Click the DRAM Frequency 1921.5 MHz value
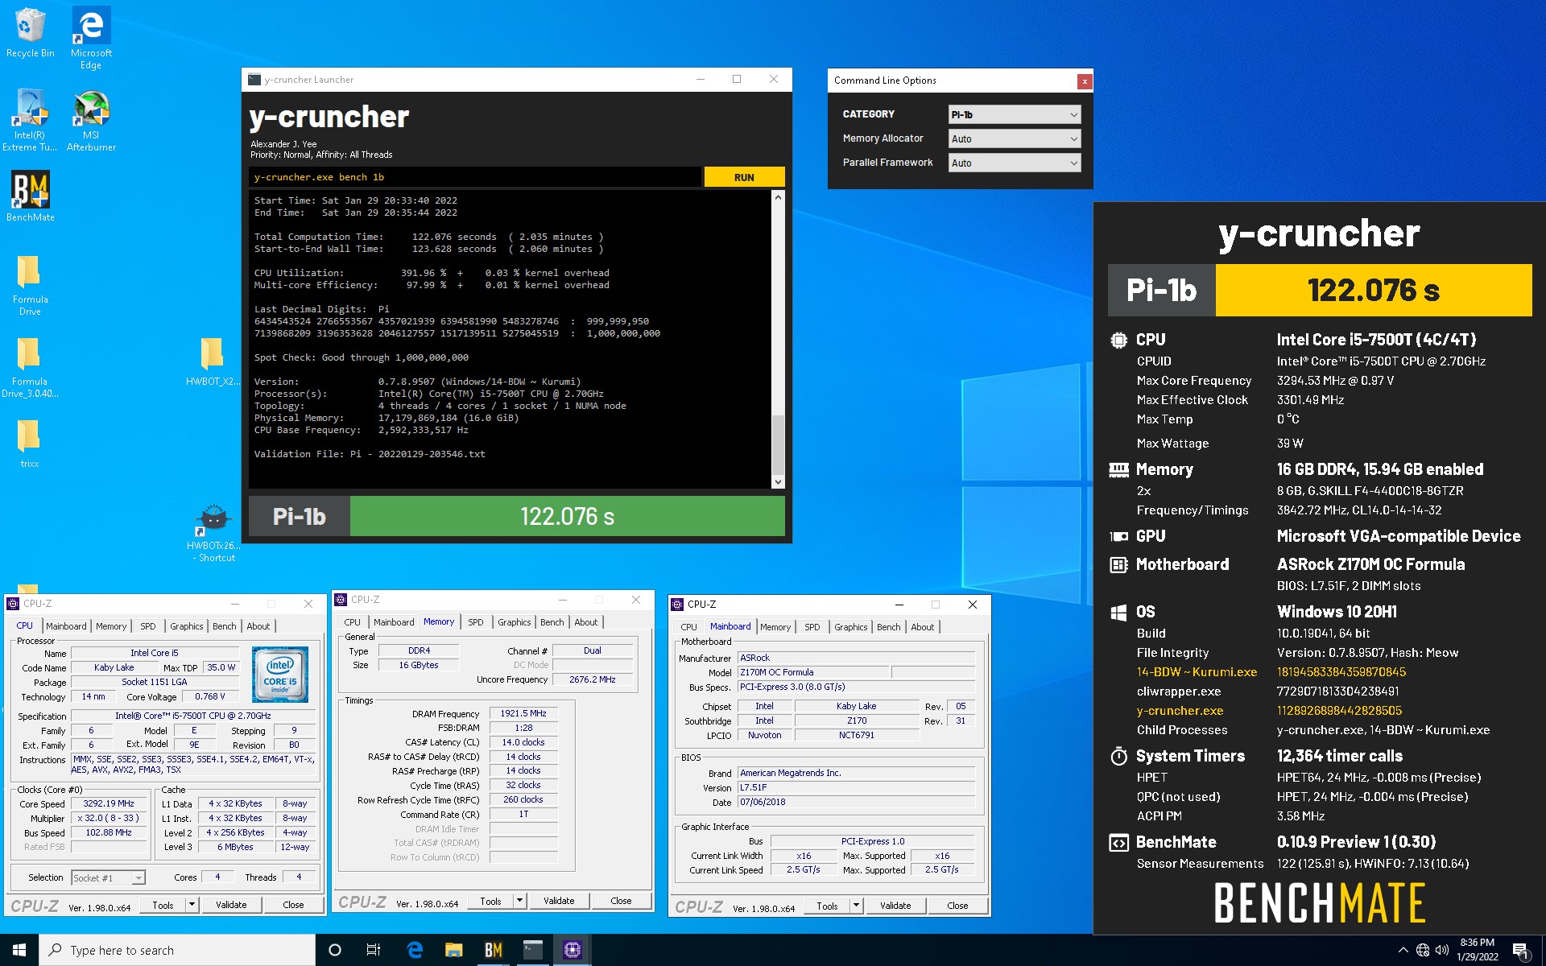This screenshot has width=1546, height=966. coord(523,713)
